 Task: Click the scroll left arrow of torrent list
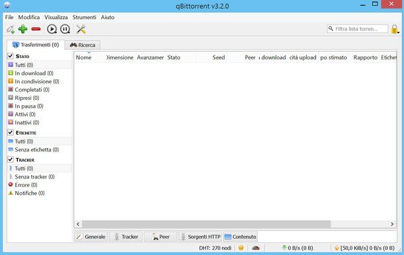tap(78, 224)
